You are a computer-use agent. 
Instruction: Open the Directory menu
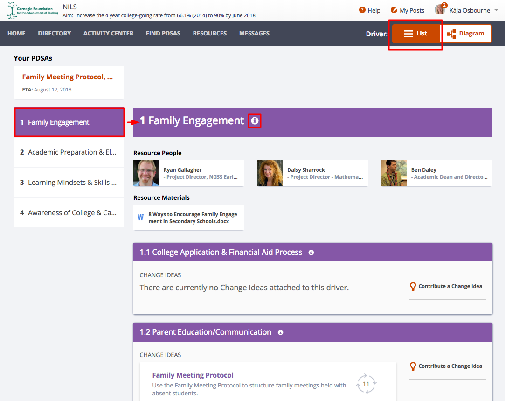55,33
